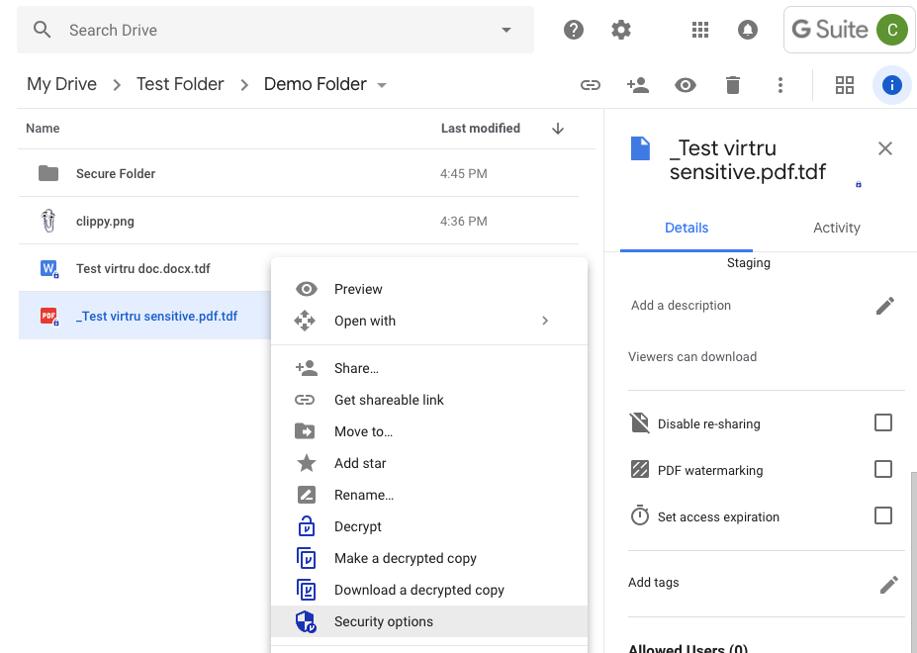Switch to the Activity tab
917x653 pixels.
pos(836,228)
